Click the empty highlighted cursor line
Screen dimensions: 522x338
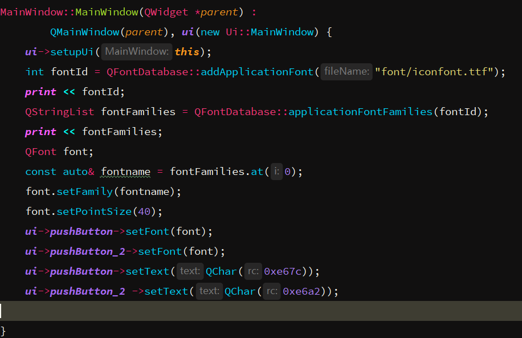[171, 311]
